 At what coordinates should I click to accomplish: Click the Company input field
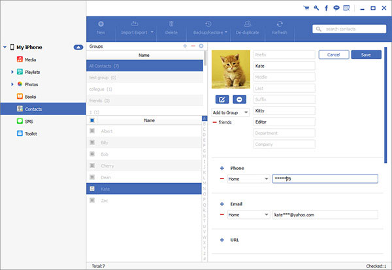click(x=284, y=144)
